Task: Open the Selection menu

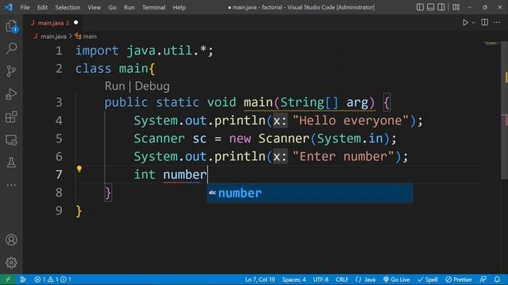Action: (67, 7)
